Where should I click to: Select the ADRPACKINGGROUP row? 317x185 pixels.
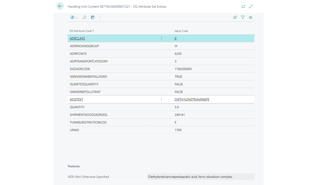point(161,46)
